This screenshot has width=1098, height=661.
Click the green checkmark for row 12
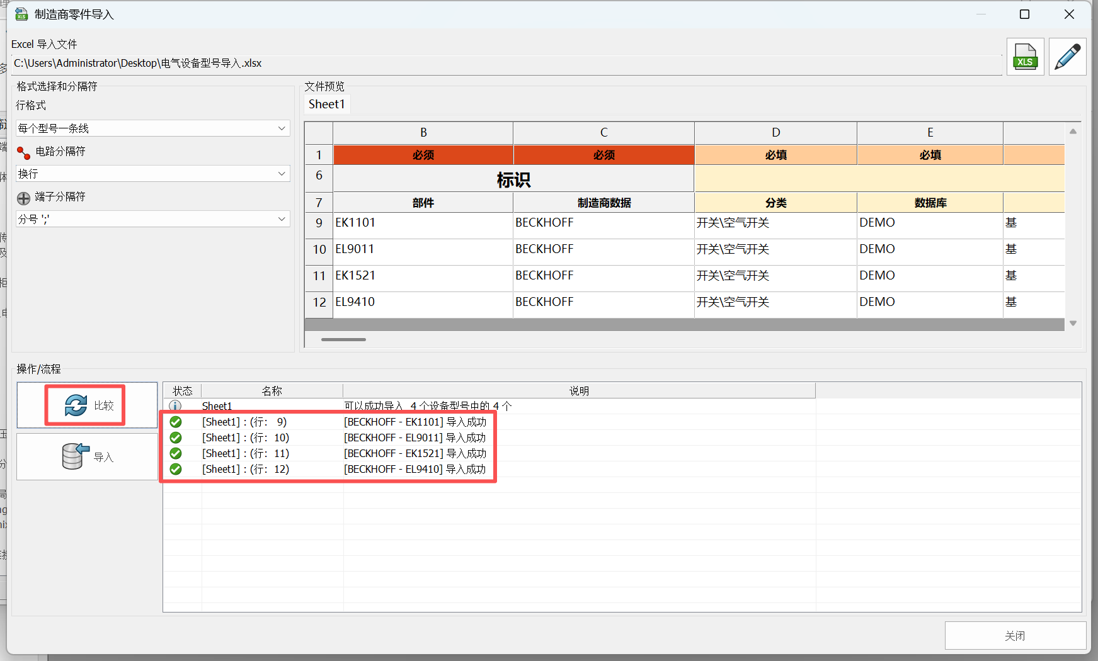[176, 469]
